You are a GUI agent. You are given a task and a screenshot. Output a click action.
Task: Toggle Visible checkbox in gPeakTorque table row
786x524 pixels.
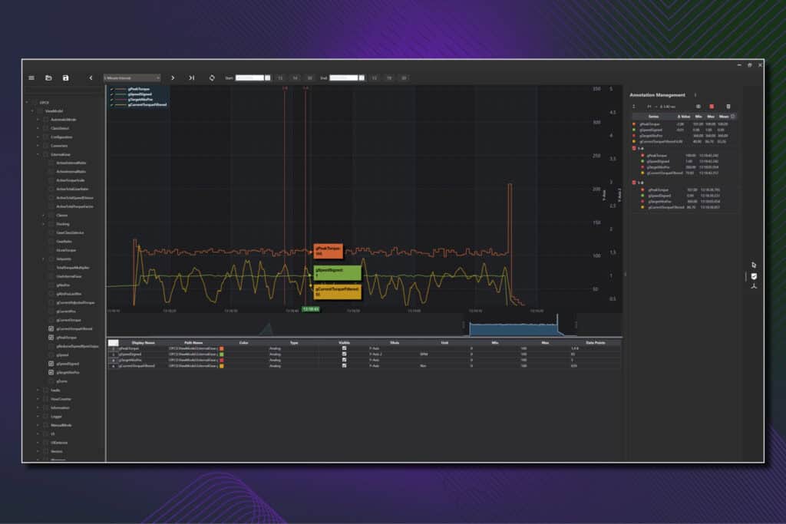pos(345,348)
